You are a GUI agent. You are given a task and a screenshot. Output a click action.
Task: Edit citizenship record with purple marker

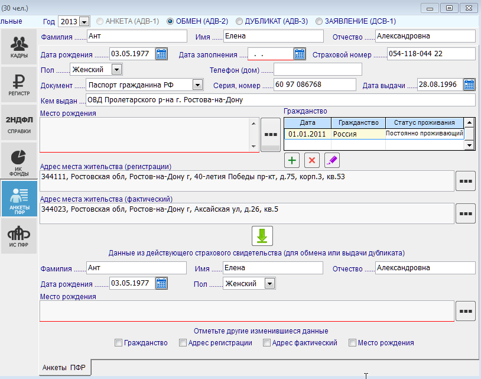coord(331,160)
